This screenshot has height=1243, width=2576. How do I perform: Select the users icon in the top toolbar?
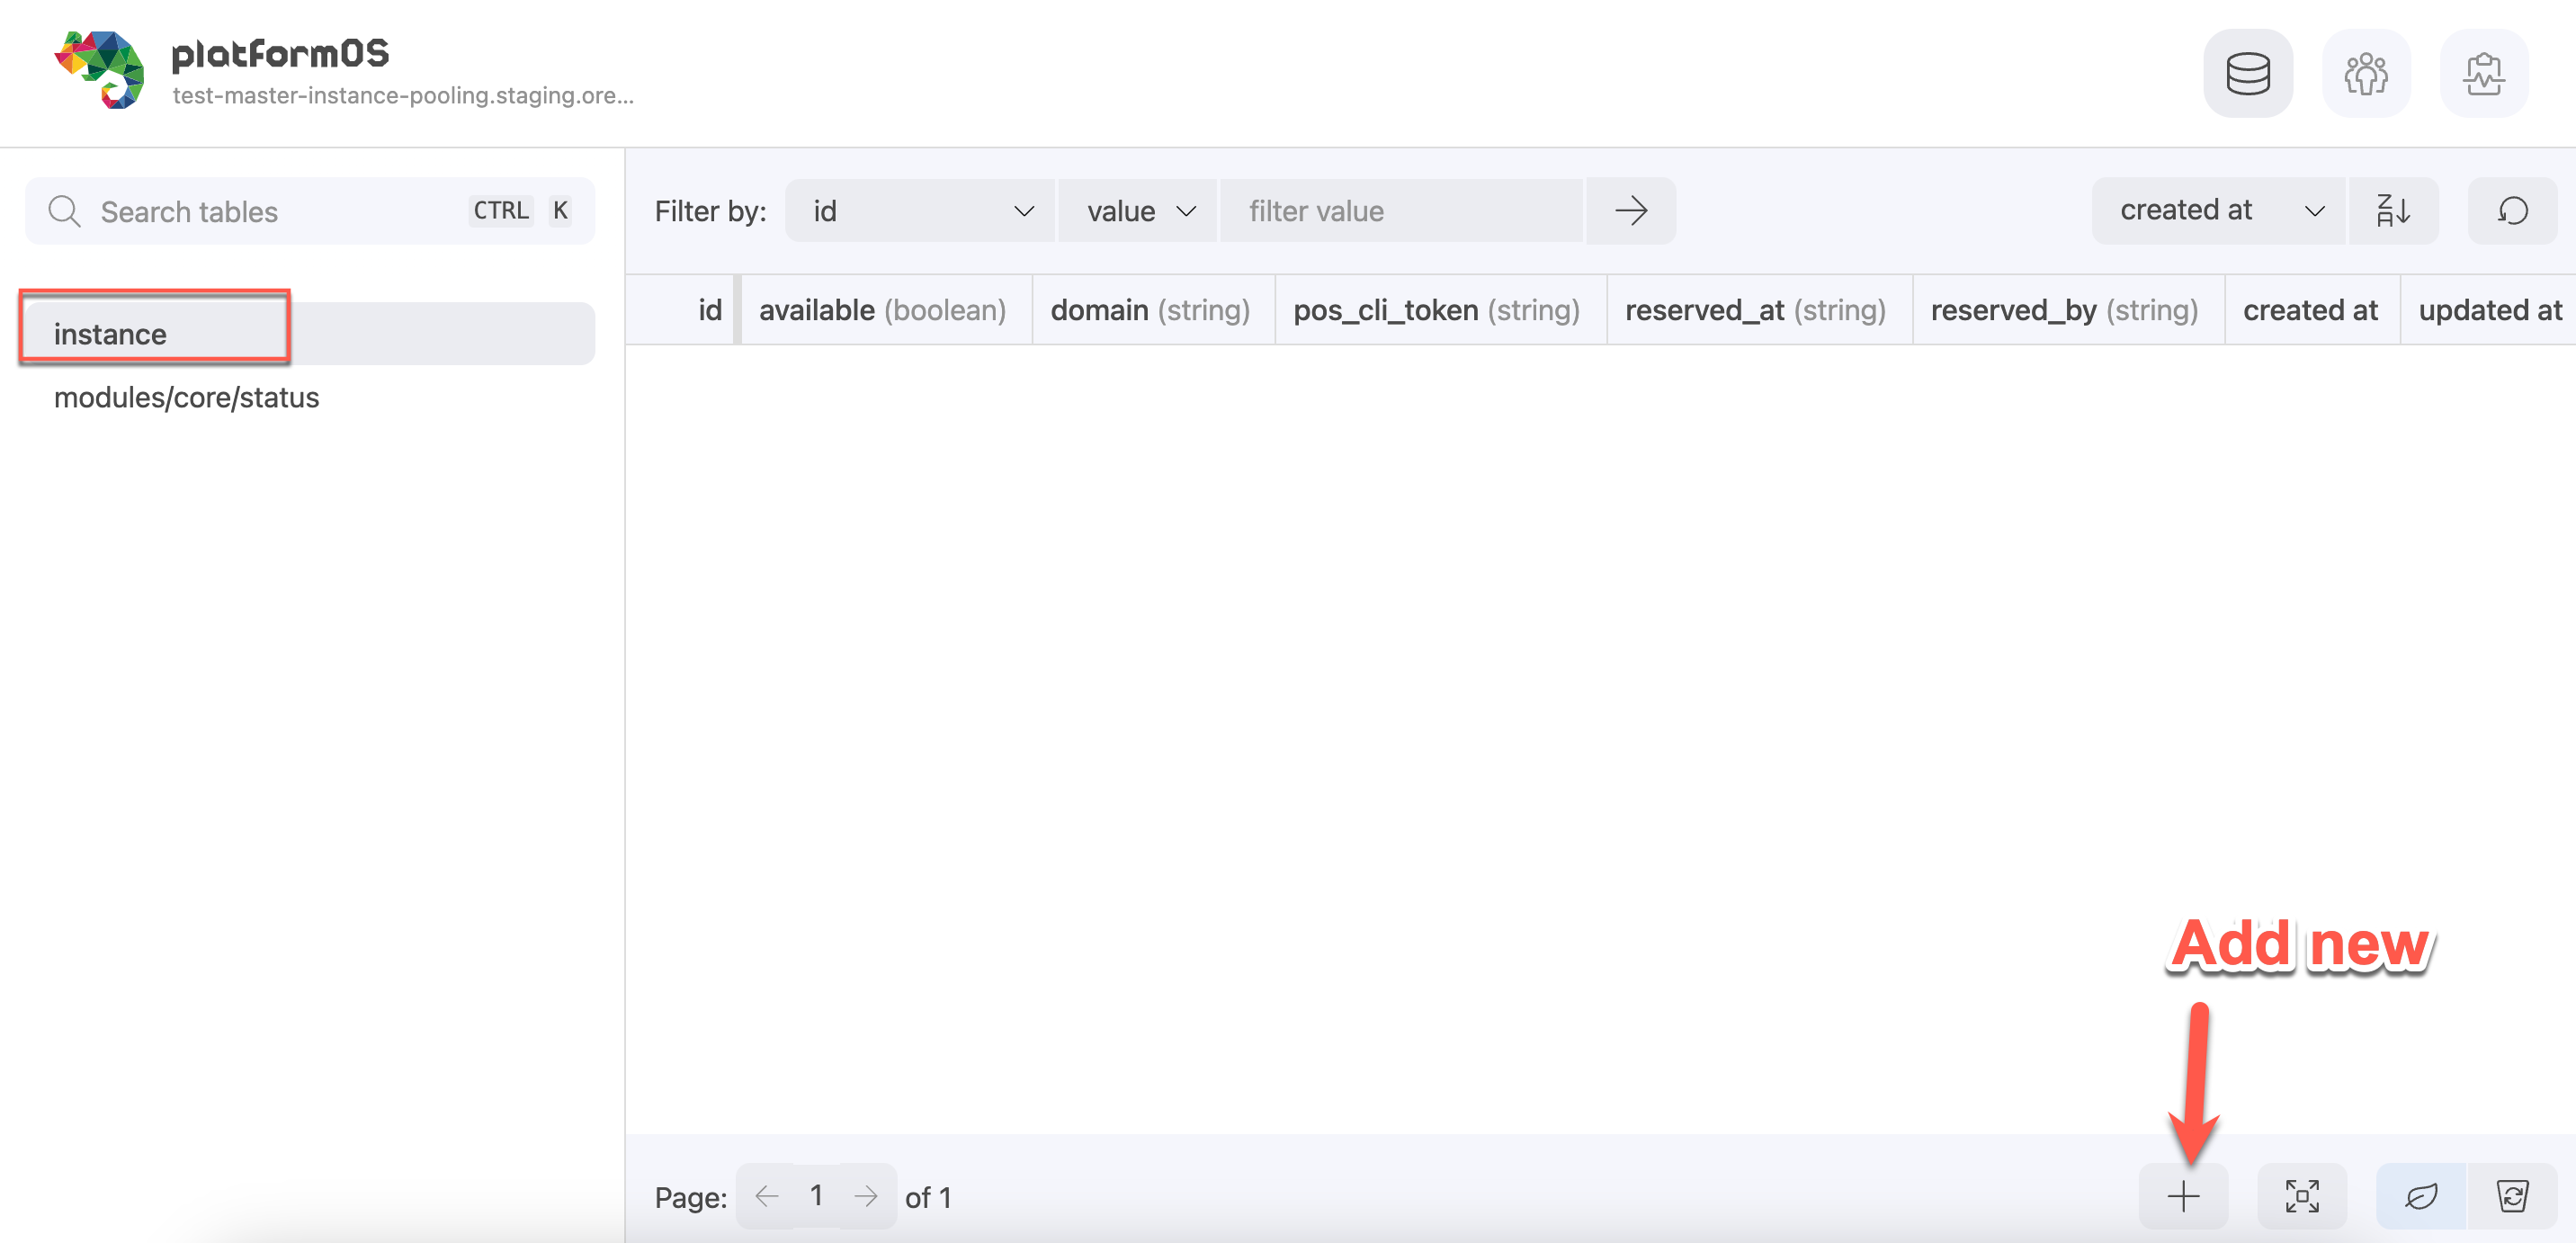pyautogui.click(x=2366, y=72)
